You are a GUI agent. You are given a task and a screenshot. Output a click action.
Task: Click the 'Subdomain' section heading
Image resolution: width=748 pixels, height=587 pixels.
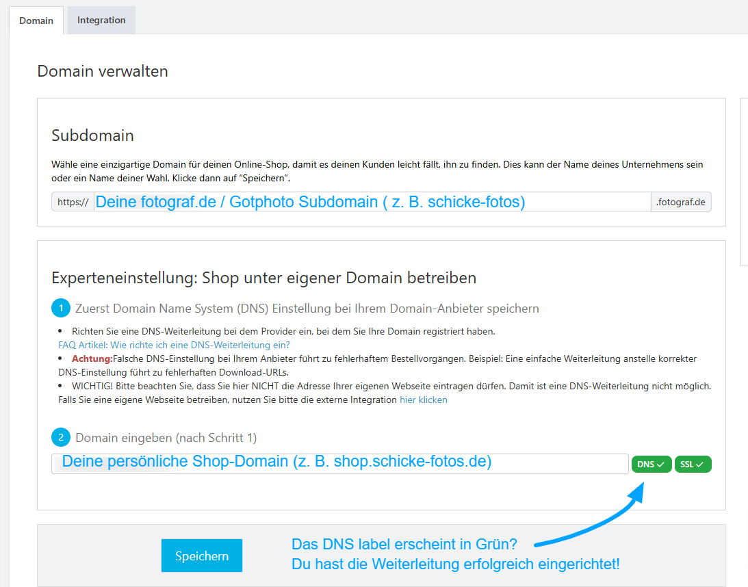coord(92,135)
